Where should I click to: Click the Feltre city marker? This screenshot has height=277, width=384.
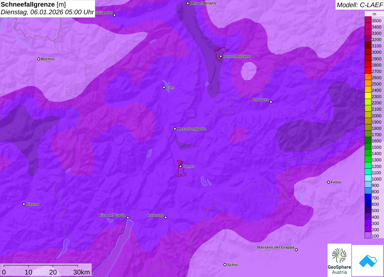coord(329,182)
